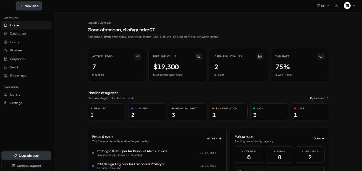Viewport: 362px width, 171px height.
Task: Open the Pipeline Value $19,300 card
Action: [178, 65]
